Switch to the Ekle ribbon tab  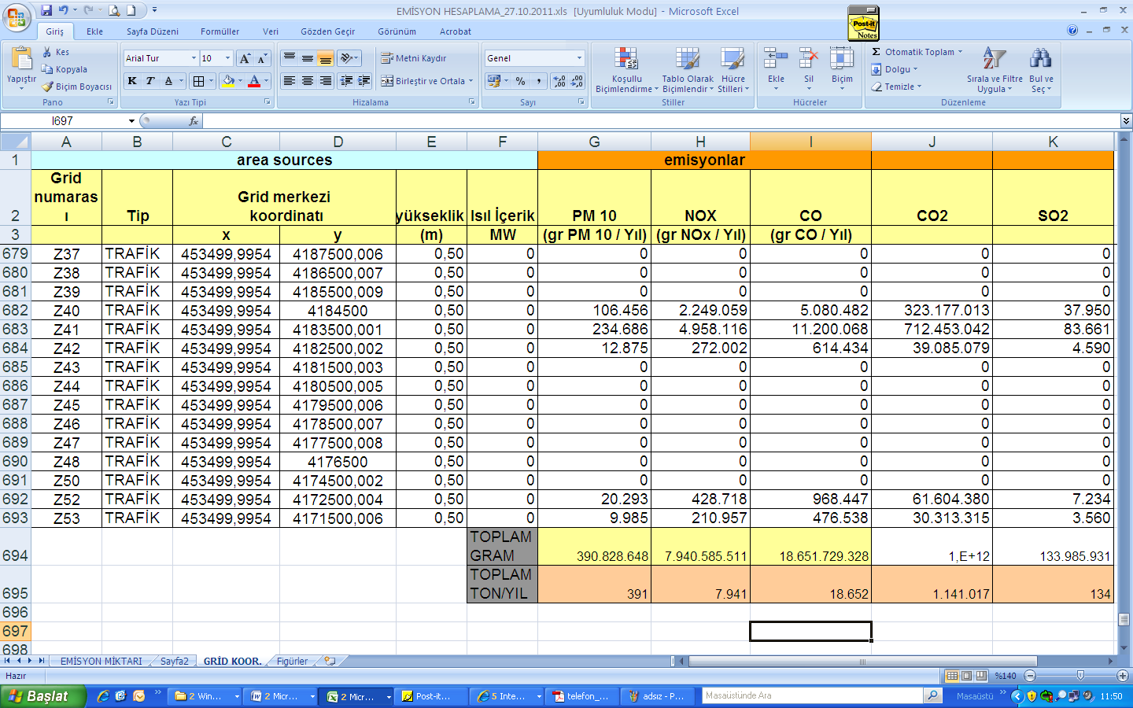pyautogui.click(x=94, y=31)
